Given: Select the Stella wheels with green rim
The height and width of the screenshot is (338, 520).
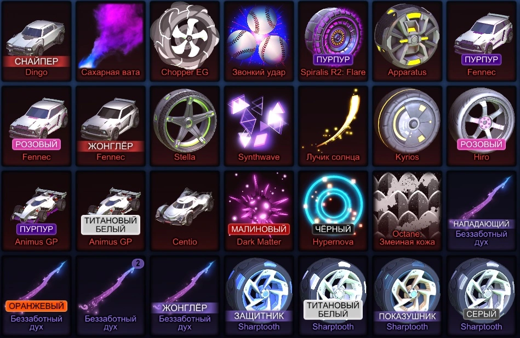Looking at the screenshot, I should 185,126.
